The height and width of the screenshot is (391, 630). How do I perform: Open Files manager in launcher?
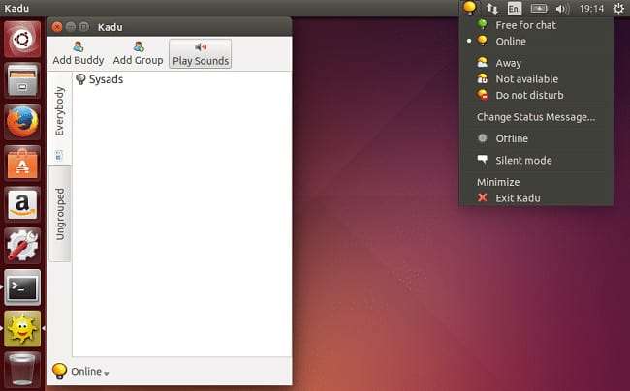click(22, 80)
